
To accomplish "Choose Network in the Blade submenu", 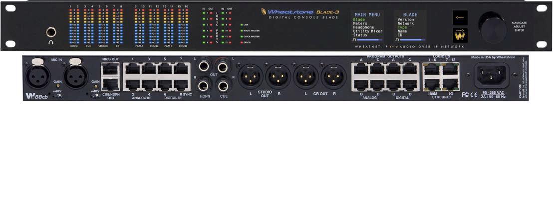I will [x=405, y=23].
